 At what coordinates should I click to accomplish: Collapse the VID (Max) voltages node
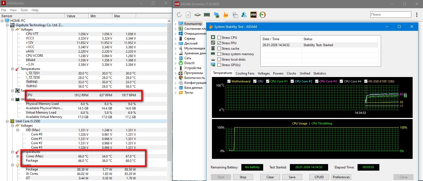tap(17, 130)
